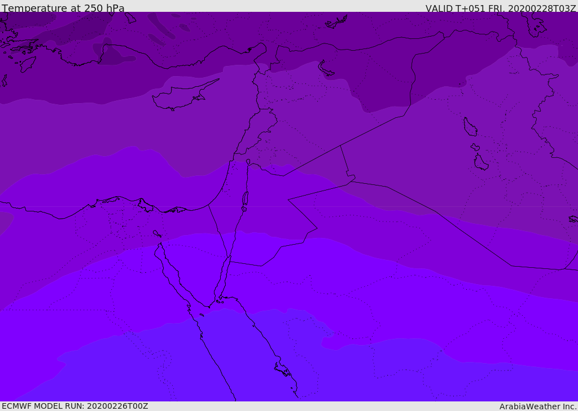This screenshot has width=578, height=411.
Task: Click the southernmost lake outline in Iraq
Action: (x=481, y=162)
